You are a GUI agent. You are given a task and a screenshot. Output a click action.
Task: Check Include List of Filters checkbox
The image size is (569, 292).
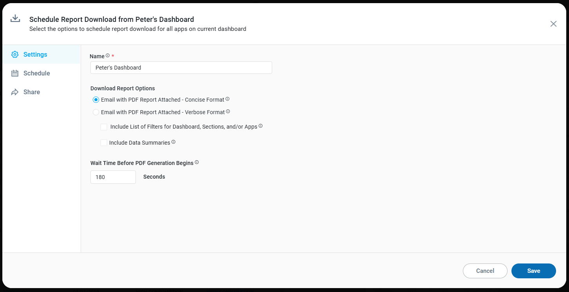point(104,127)
